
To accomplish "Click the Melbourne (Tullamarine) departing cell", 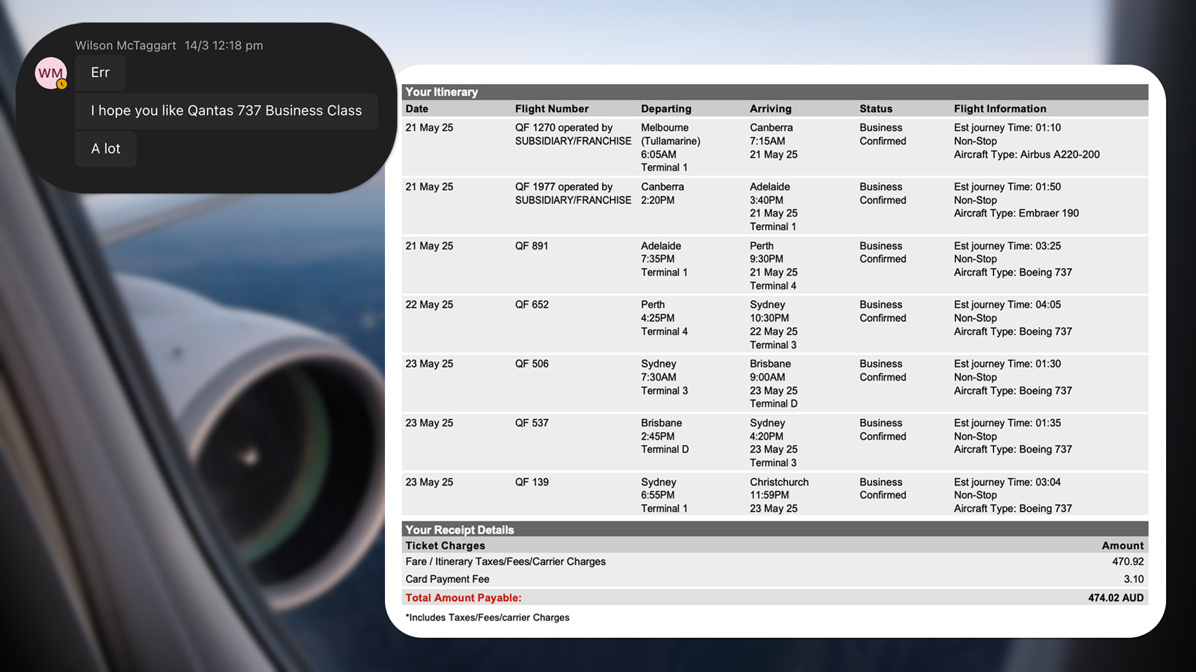I will click(670, 147).
